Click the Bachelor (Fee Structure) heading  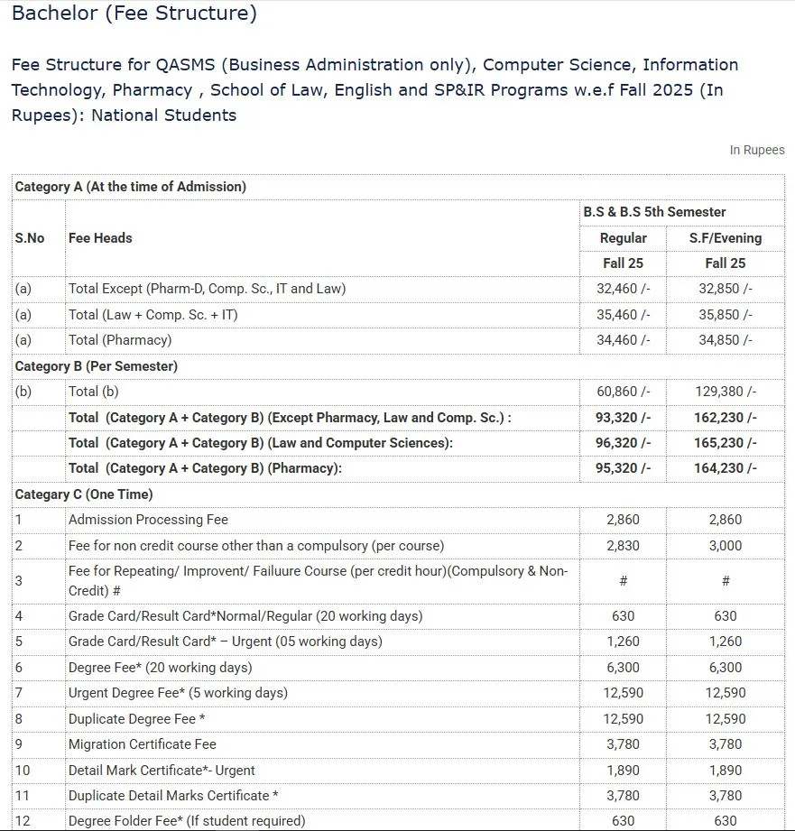coord(134,14)
